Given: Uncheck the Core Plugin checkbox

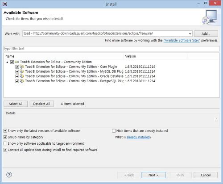Looking at the screenshot, I should (17, 67).
